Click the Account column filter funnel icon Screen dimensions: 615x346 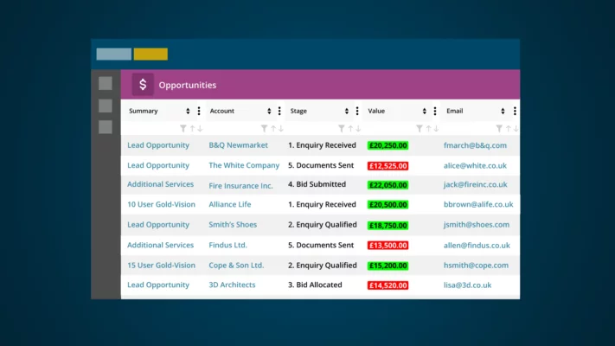click(x=265, y=128)
